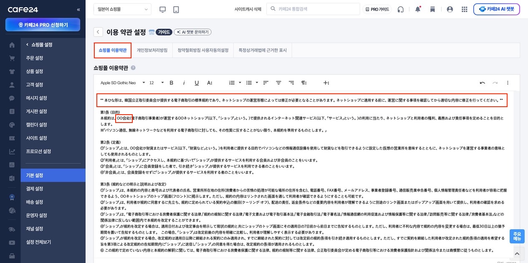Collapse sidebar with double chevron icon
The image size is (528, 263).
pyautogui.click(x=78, y=9)
